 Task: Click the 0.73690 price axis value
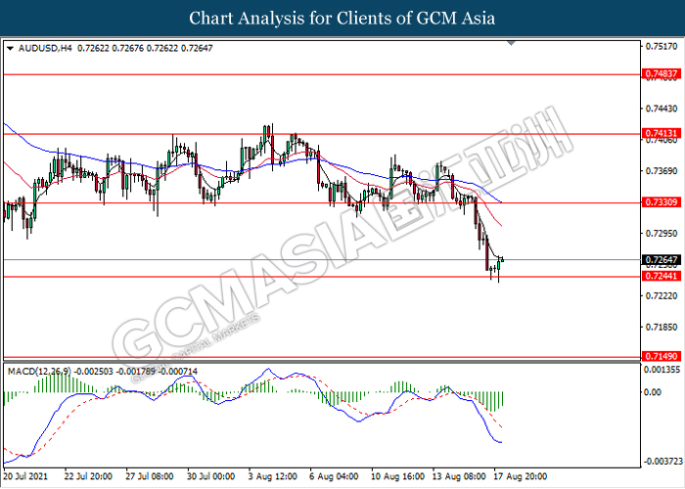coord(662,171)
